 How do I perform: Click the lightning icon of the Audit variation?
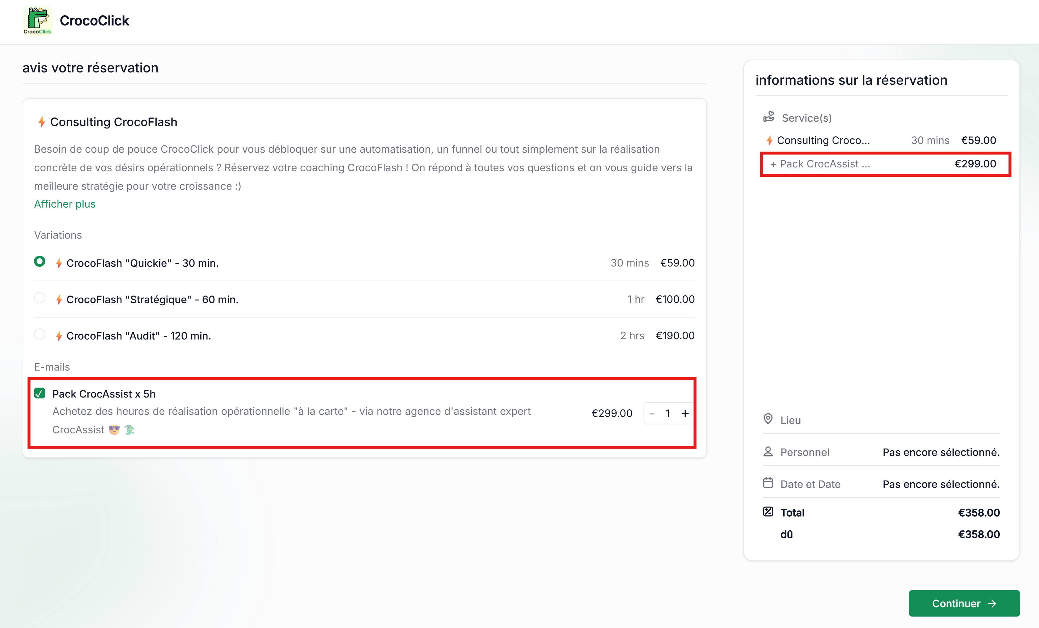59,336
